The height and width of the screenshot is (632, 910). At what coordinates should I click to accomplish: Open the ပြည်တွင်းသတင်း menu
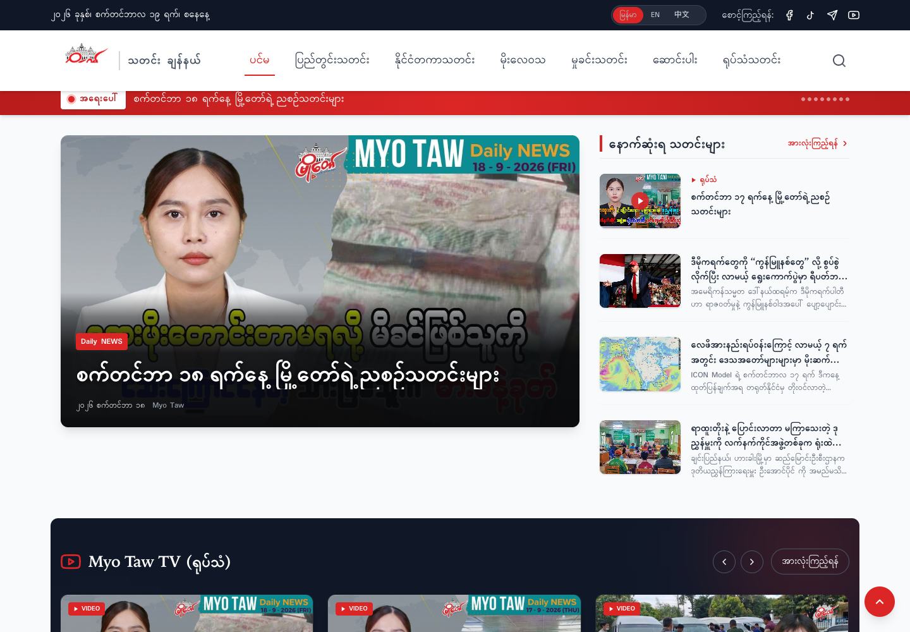point(332,61)
